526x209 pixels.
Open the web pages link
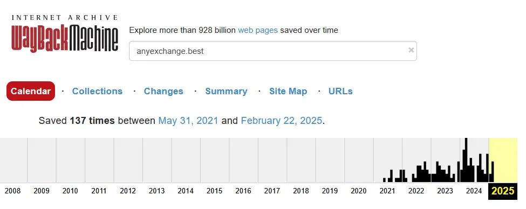(258, 30)
